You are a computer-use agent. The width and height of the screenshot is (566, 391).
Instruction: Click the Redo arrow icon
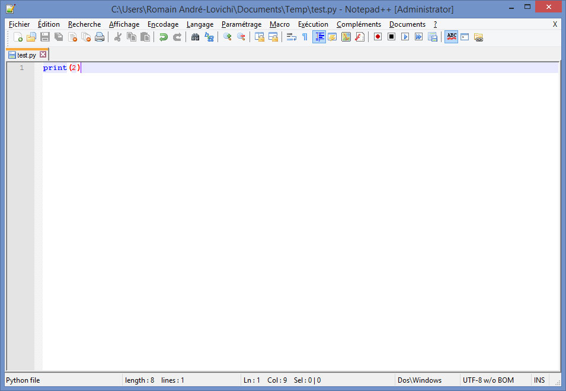coord(177,37)
